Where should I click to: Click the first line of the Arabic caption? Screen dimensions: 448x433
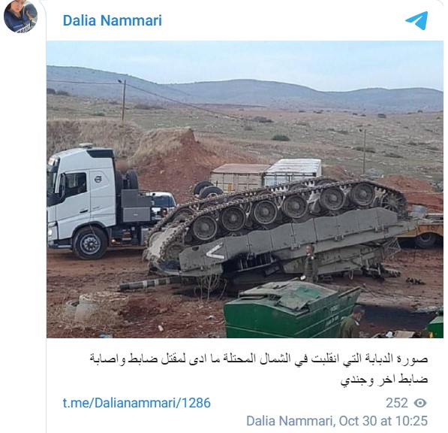click(x=259, y=359)
